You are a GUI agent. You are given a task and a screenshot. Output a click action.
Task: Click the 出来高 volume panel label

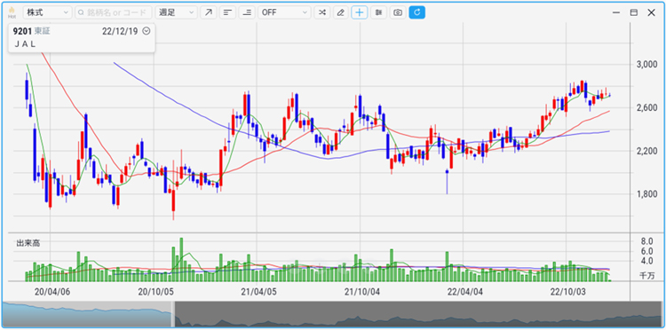click(x=28, y=243)
